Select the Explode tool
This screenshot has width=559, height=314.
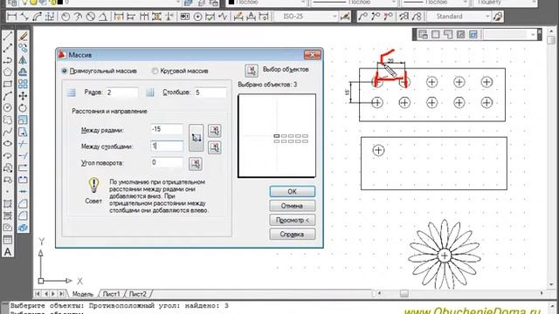coord(23,228)
